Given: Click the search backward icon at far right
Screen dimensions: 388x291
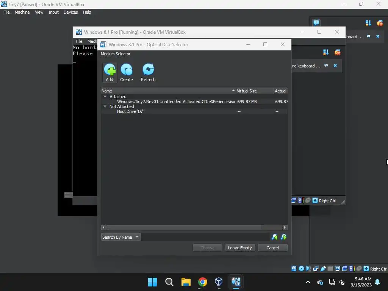Looking at the screenshot, I should (x=283, y=237).
